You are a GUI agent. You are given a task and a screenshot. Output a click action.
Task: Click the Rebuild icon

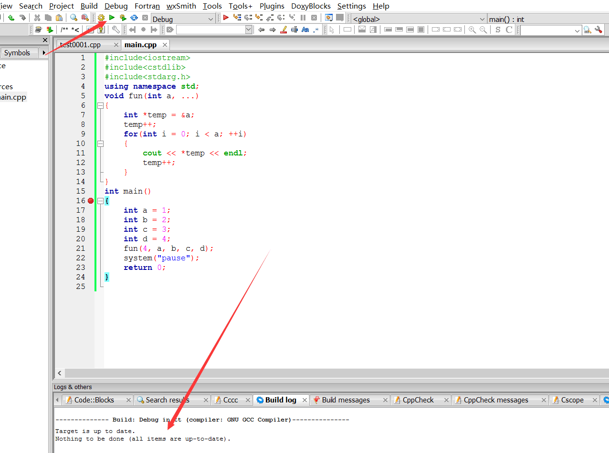click(x=134, y=18)
